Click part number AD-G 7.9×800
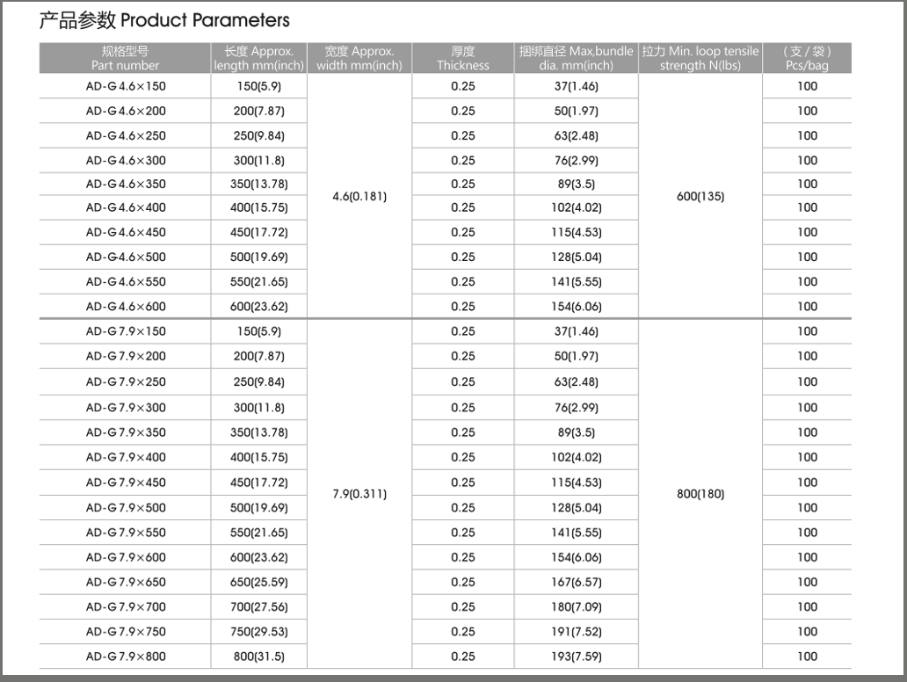Viewport: 907px width, 682px height. click(126, 657)
